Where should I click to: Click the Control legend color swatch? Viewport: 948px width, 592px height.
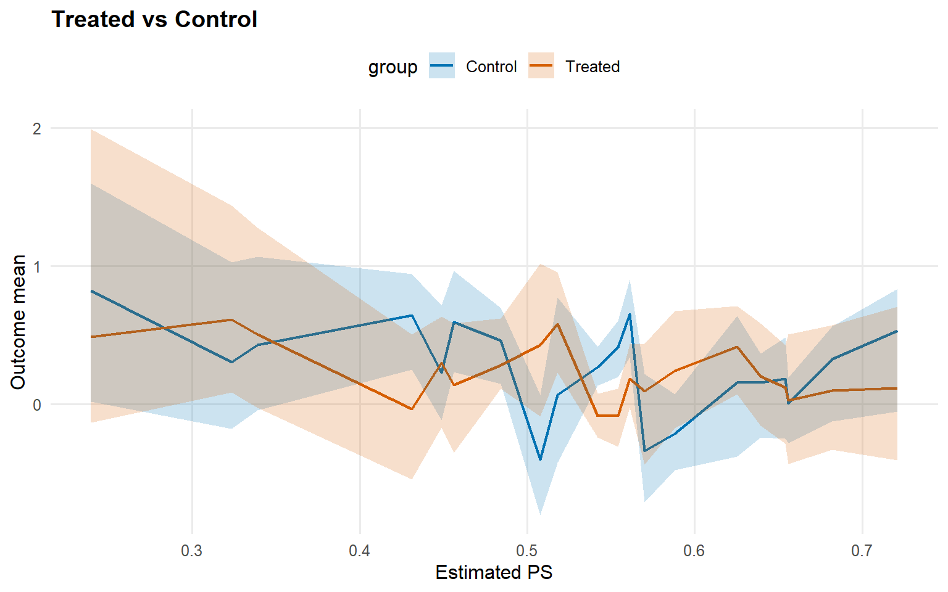pos(442,66)
